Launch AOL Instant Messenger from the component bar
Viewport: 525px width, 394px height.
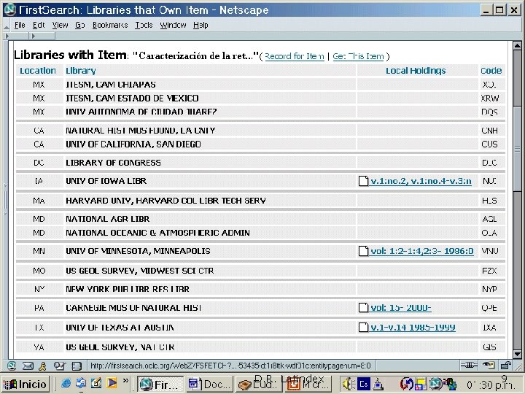pos(42,366)
